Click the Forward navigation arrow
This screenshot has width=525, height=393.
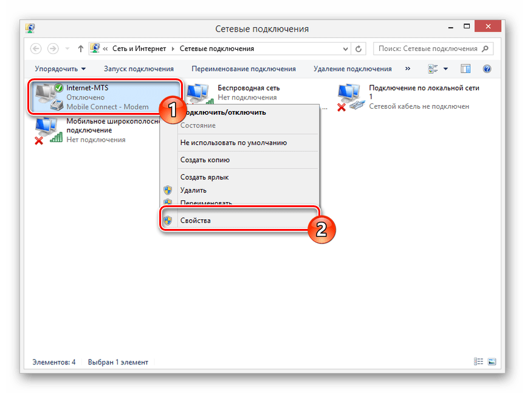point(53,49)
